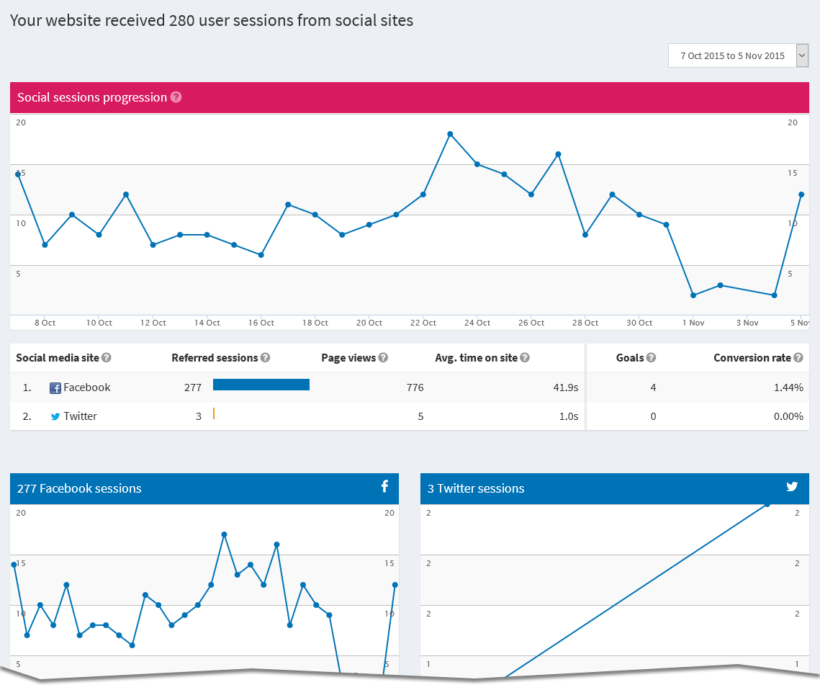Click help icon next to Referred sessions
Screen dimensions: 820x690
tap(265, 358)
